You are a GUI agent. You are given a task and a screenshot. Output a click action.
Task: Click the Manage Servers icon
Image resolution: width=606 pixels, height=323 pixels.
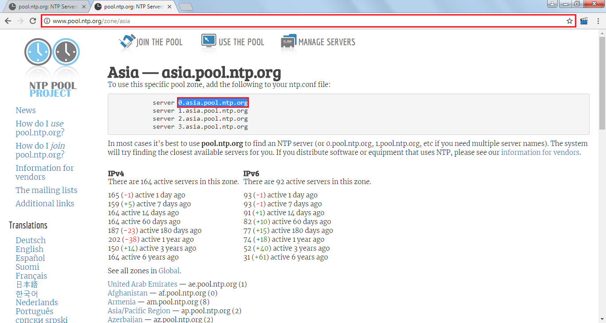click(x=288, y=42)
